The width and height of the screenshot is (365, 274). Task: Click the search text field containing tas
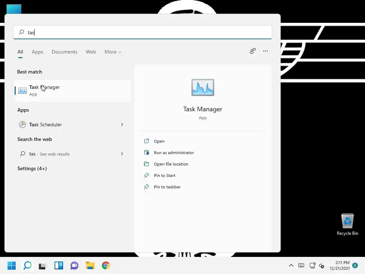tap(143, 32)
